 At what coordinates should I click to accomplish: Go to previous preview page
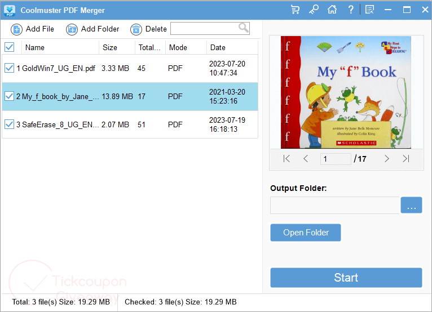click(306, 159)
